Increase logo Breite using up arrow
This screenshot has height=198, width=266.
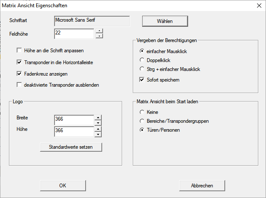click(97, 118)
